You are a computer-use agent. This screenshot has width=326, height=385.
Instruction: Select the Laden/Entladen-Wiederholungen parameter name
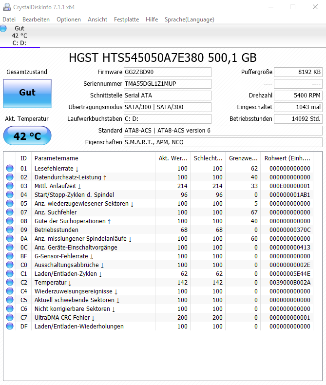79,327
